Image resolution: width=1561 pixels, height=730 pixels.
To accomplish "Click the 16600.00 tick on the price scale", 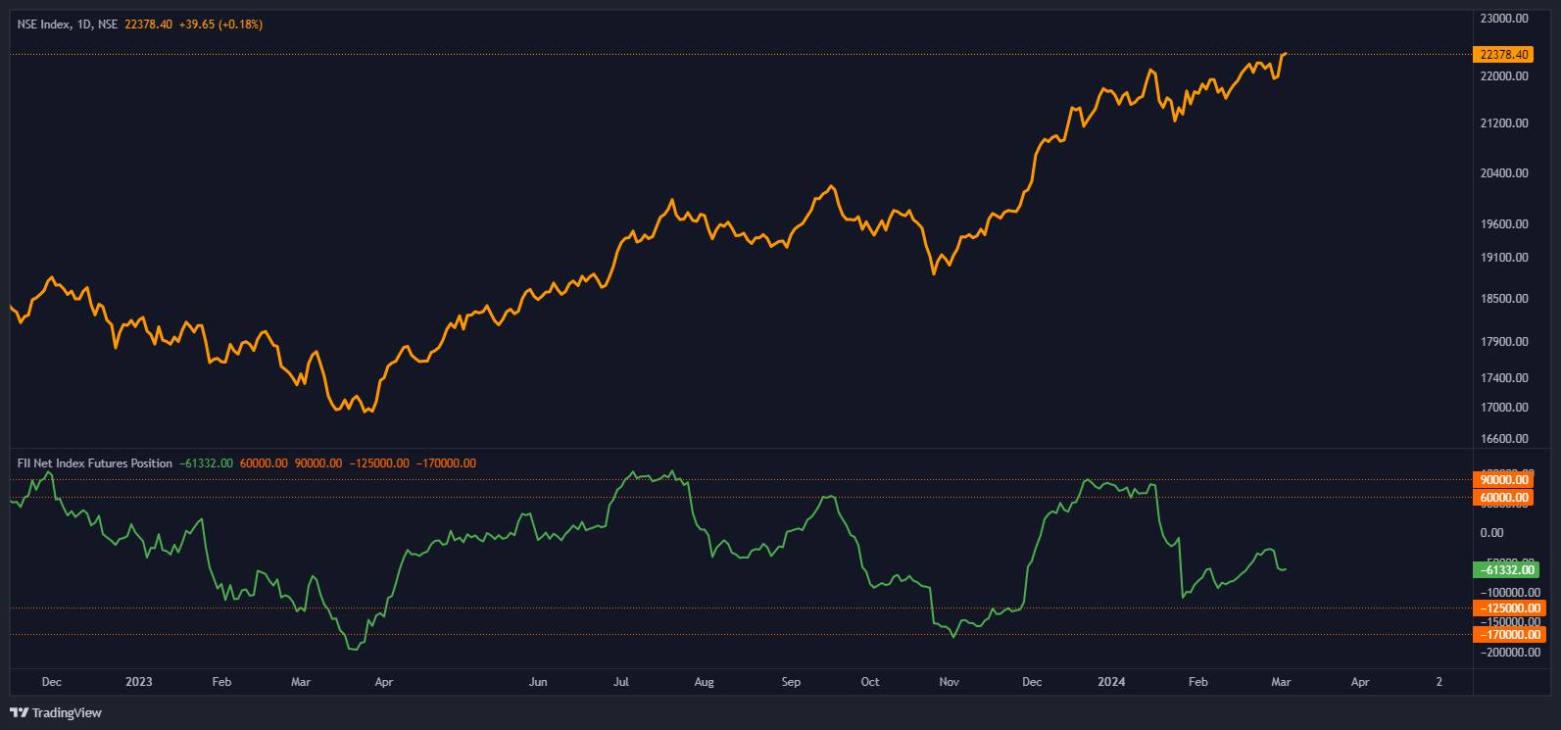I will coord(1504,439).
